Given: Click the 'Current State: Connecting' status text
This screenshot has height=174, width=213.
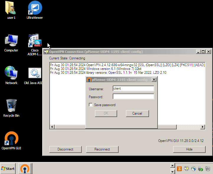Looking at the screenshot, I should [x=67, y=58].
